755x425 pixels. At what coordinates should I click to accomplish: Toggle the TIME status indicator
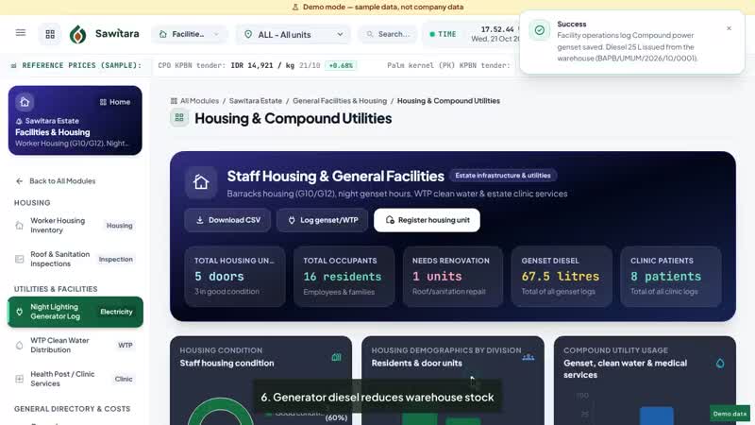coord(443,34)
